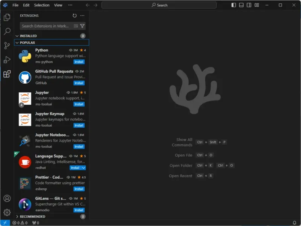Open the Accounts icon in activity bar
This screenshot has height=226, width=301.
tap(7, 199)
